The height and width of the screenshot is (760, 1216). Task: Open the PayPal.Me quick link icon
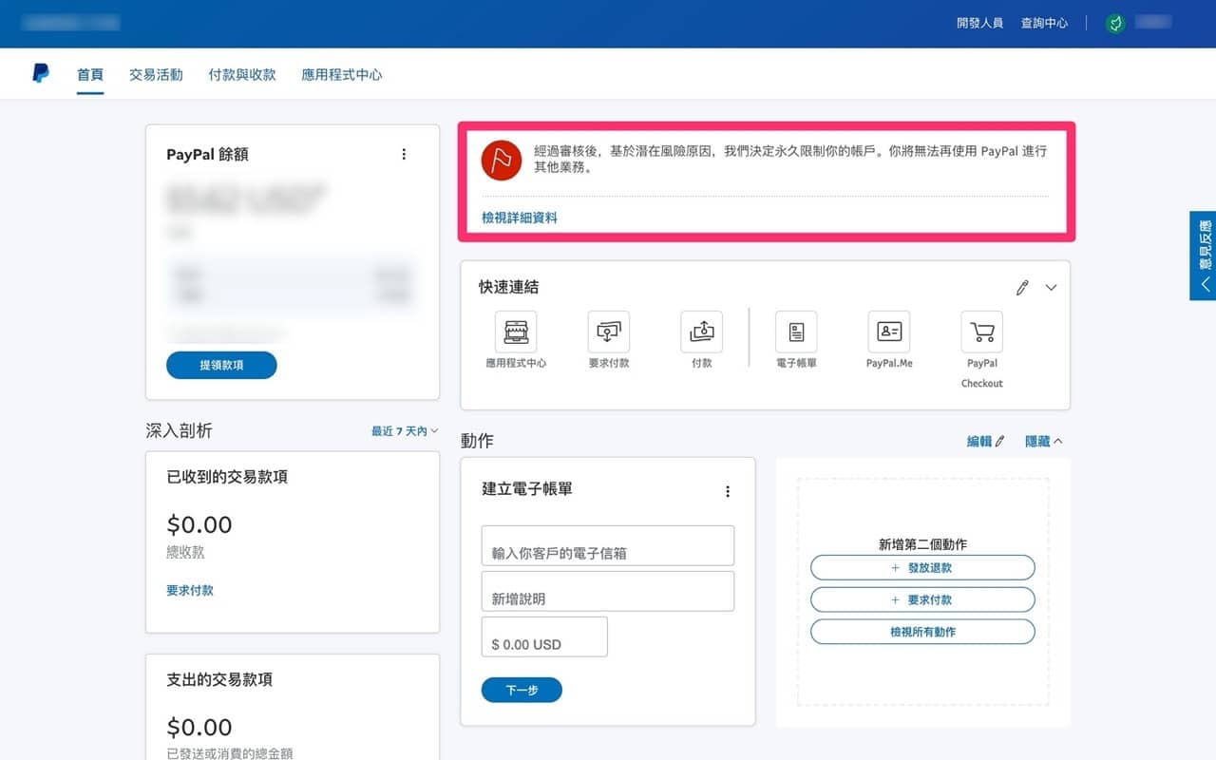pyautogui.click(x=889, y=332)
